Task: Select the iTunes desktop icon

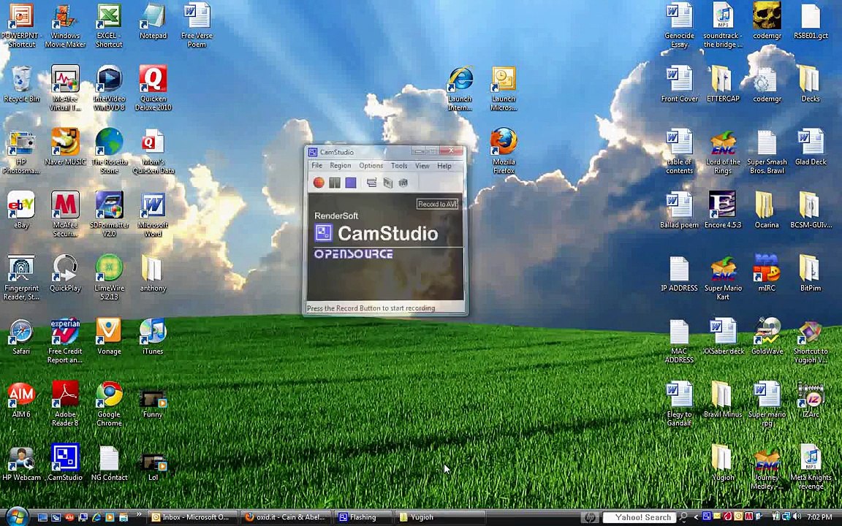Action: (153, 337)
